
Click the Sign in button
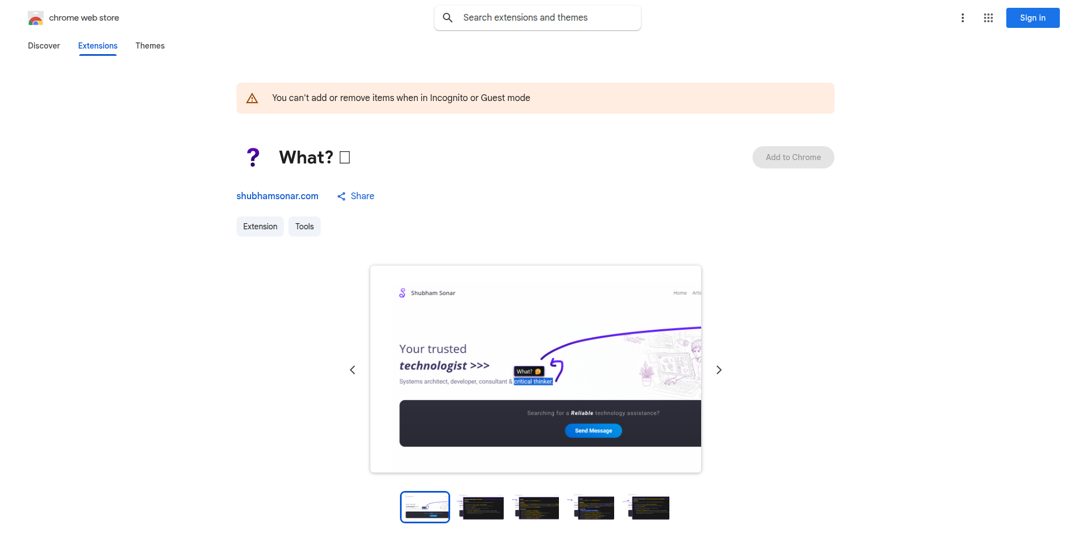pos(1033,18)
